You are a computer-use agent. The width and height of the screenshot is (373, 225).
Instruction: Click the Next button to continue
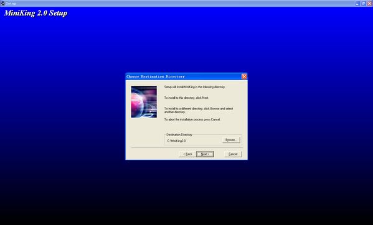click(205, 154)
